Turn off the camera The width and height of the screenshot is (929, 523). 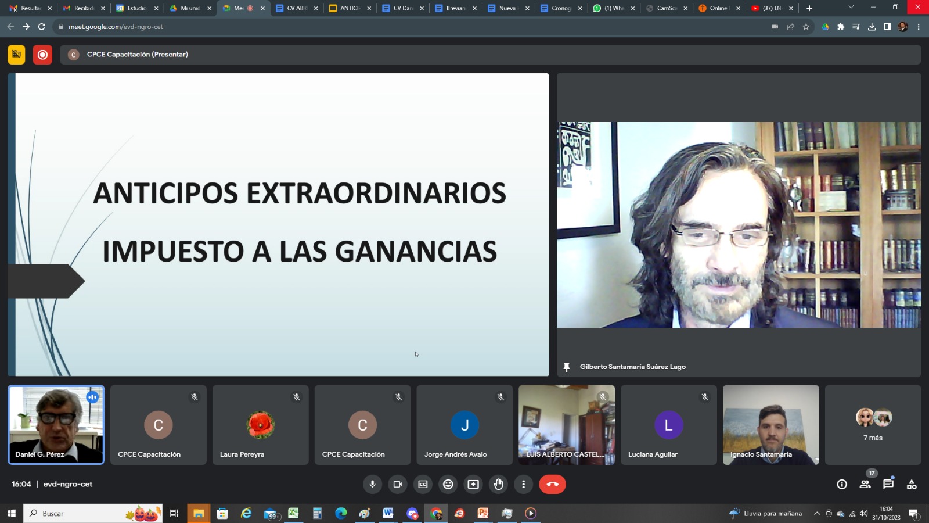point(398,484)
